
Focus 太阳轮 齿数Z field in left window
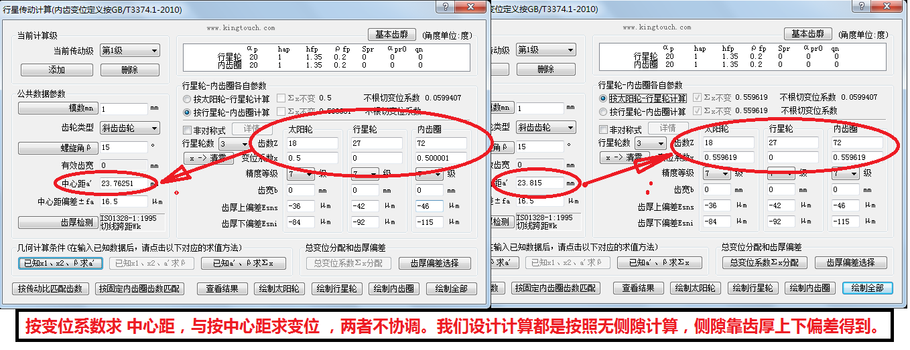(313, 143)
